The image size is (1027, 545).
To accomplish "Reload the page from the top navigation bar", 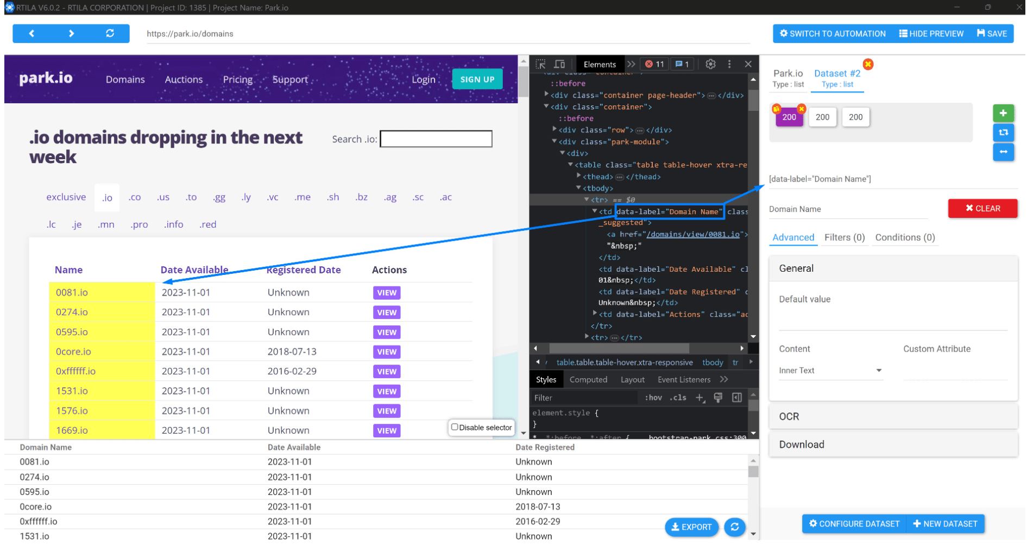I will pyautogui.click(x=110, y=34).
